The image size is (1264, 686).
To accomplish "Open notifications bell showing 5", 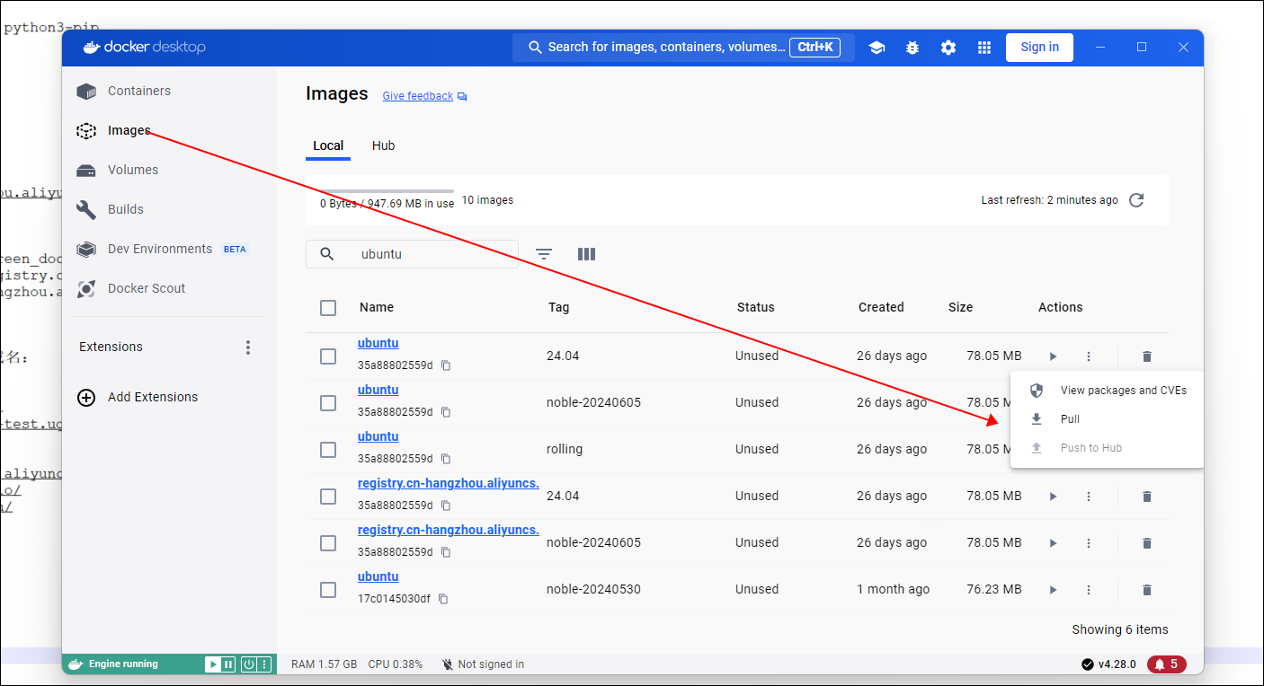I will [1166, 664].
